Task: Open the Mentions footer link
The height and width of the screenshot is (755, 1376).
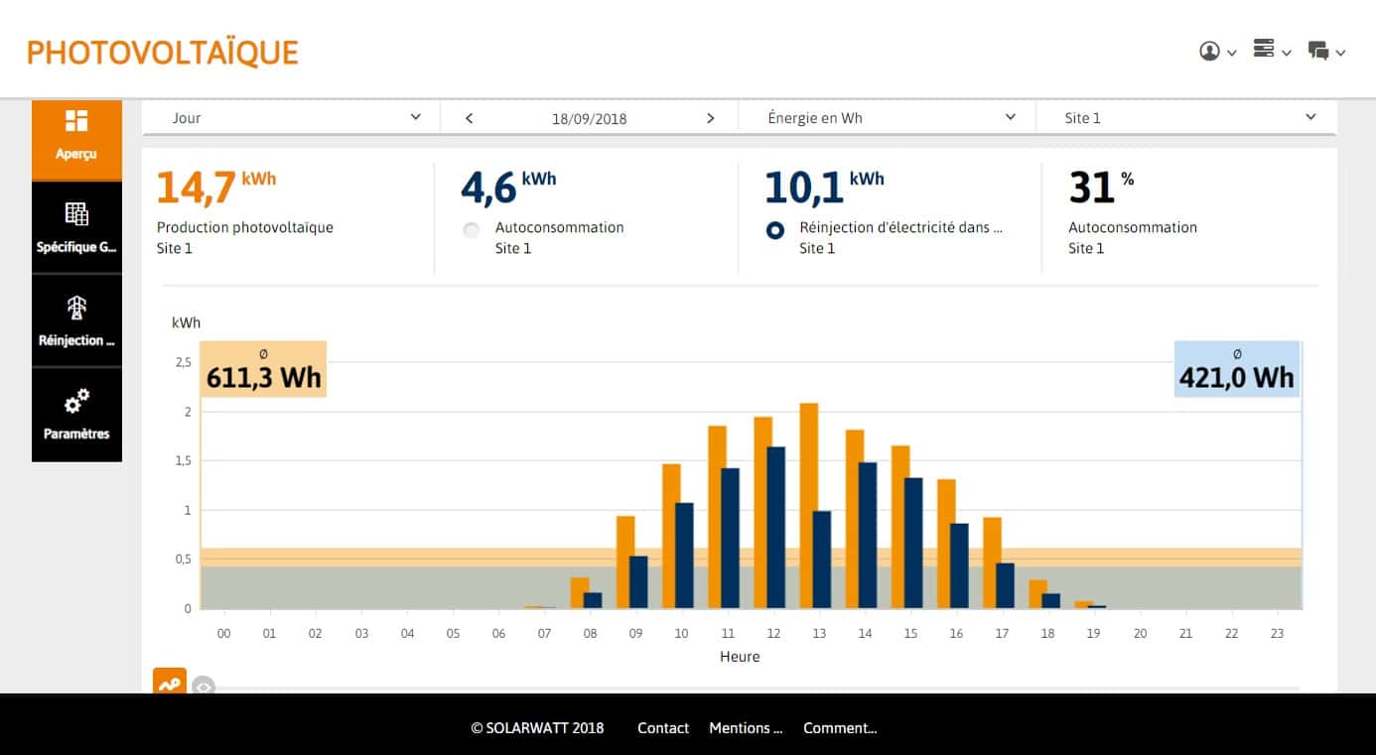Action: click(x=745, y=728)
